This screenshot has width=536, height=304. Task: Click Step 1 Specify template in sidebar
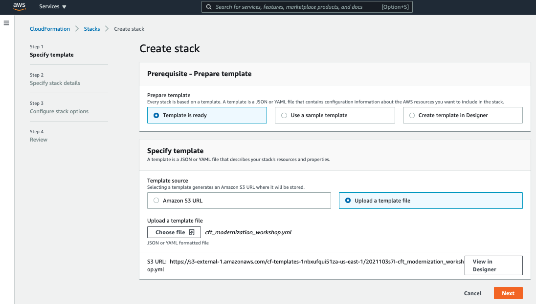click(x=52, y=51)
